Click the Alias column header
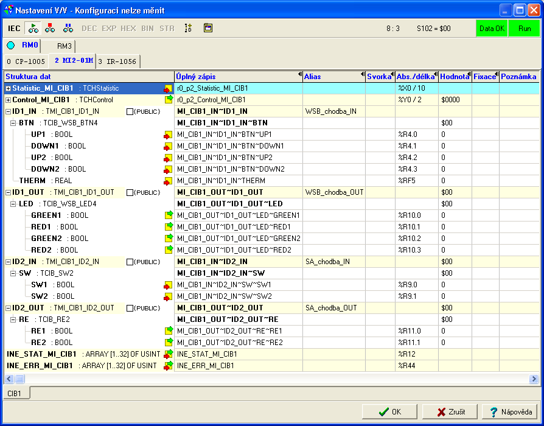This screenshot has height=426, width=544. click(334, 77)
